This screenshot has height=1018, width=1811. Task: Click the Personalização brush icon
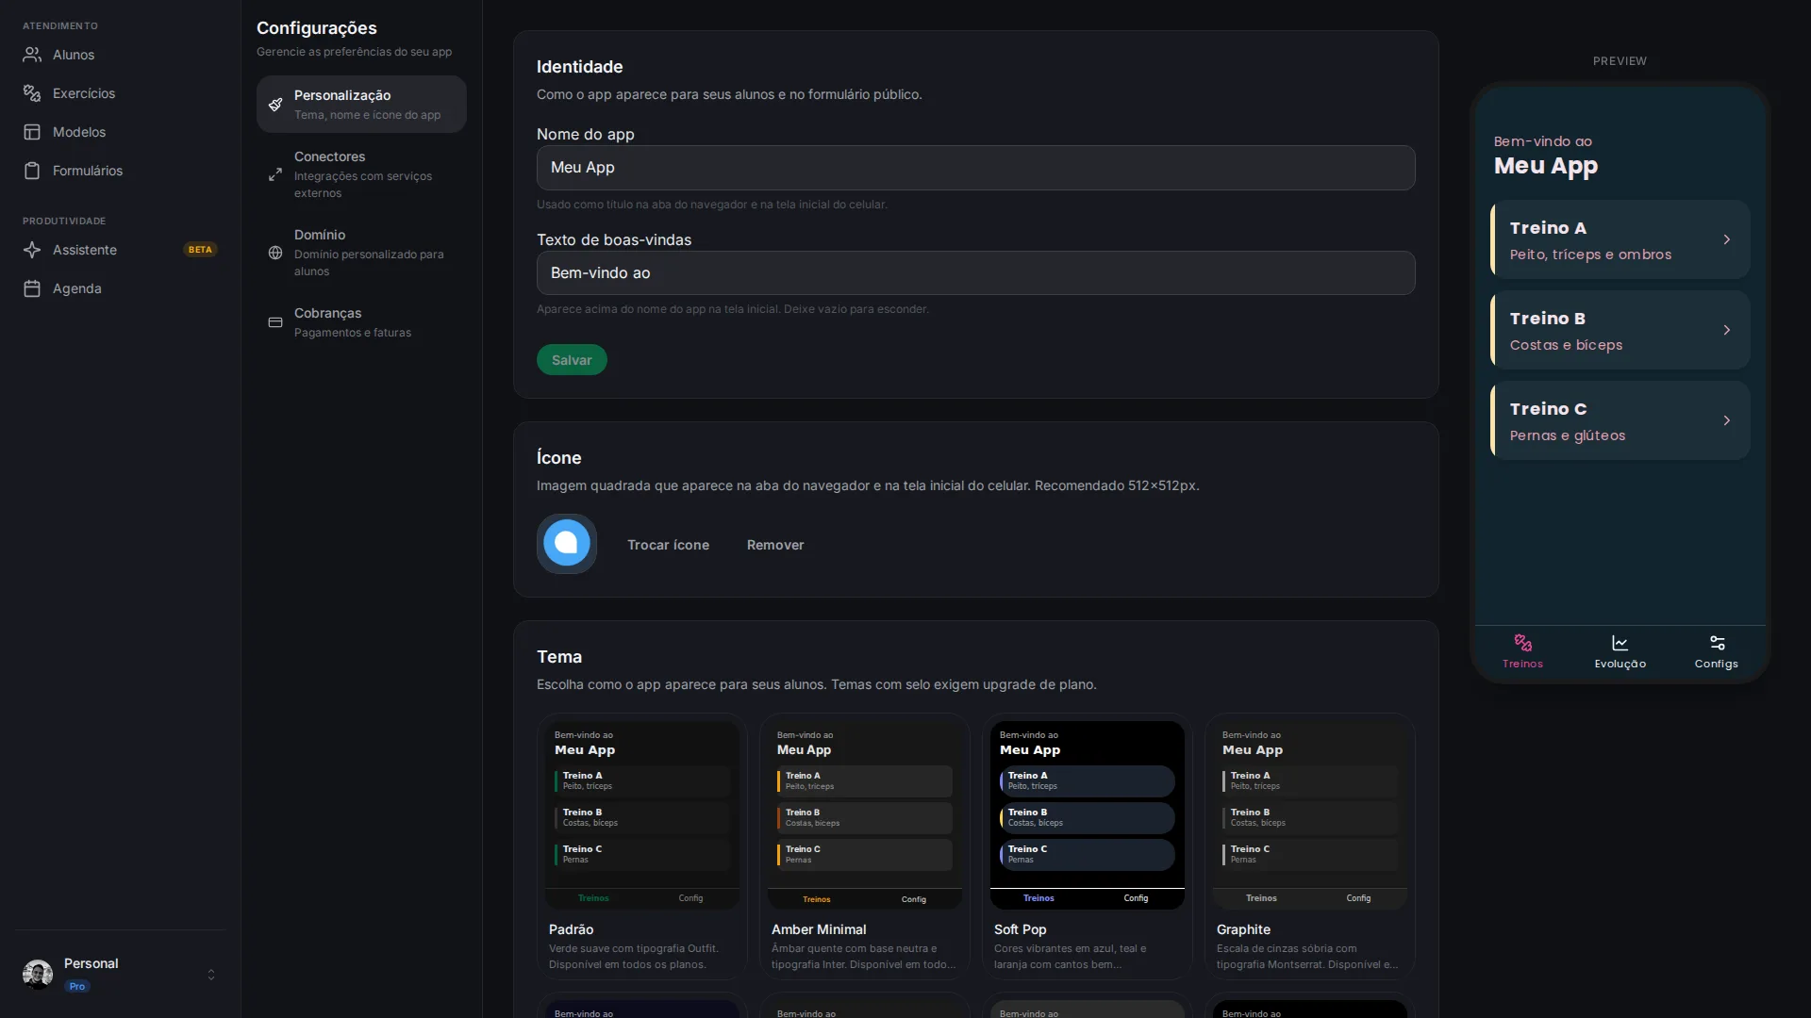pyautogui.click(x=275, y=104)
